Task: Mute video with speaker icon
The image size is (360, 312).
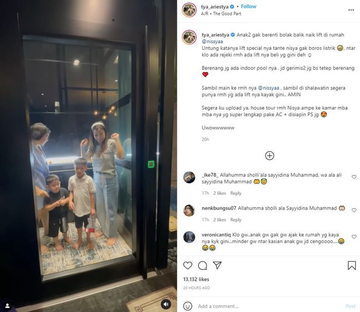Action: coord(166,304)
